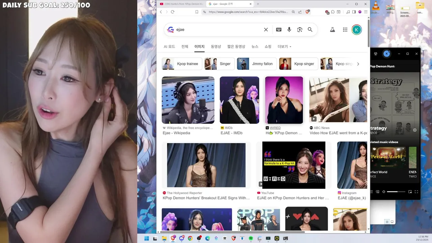Open Google Chrome from the taskbar
432x243 pixels.
point(190,238)
